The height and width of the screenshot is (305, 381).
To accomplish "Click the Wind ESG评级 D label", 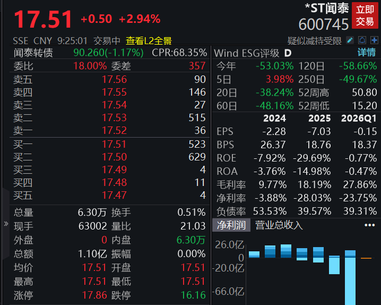I will tap(253, 53).
